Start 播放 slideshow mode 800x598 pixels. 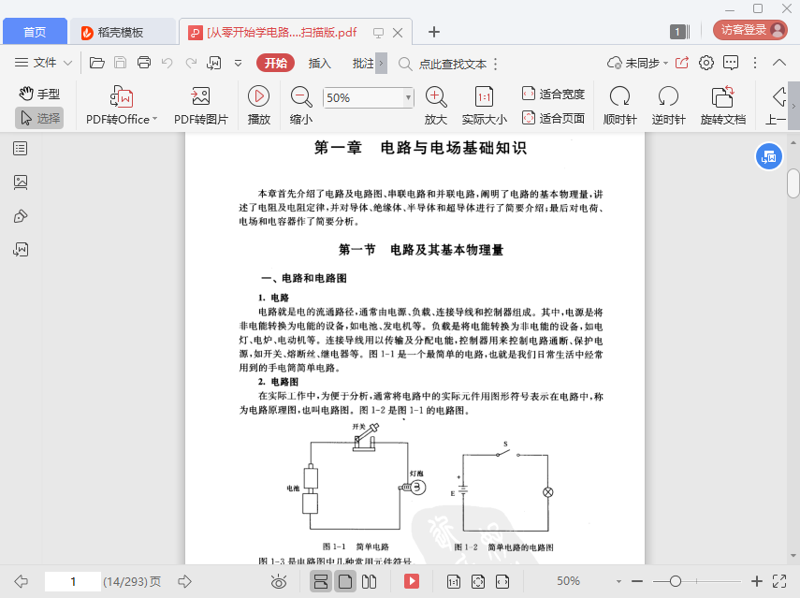258,106
